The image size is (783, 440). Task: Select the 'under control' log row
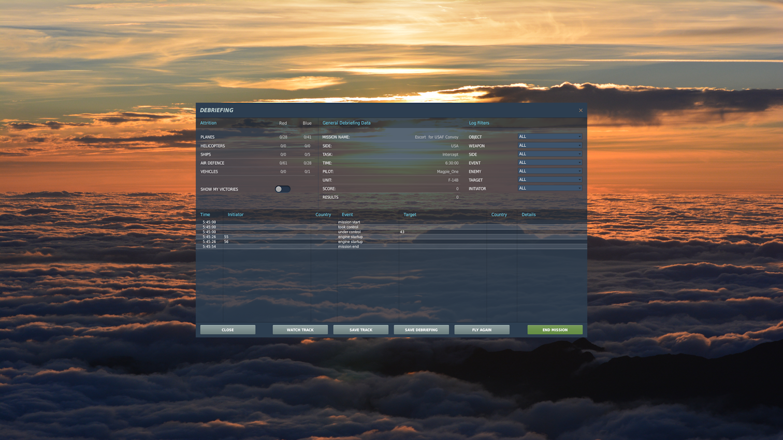point(392,232)
